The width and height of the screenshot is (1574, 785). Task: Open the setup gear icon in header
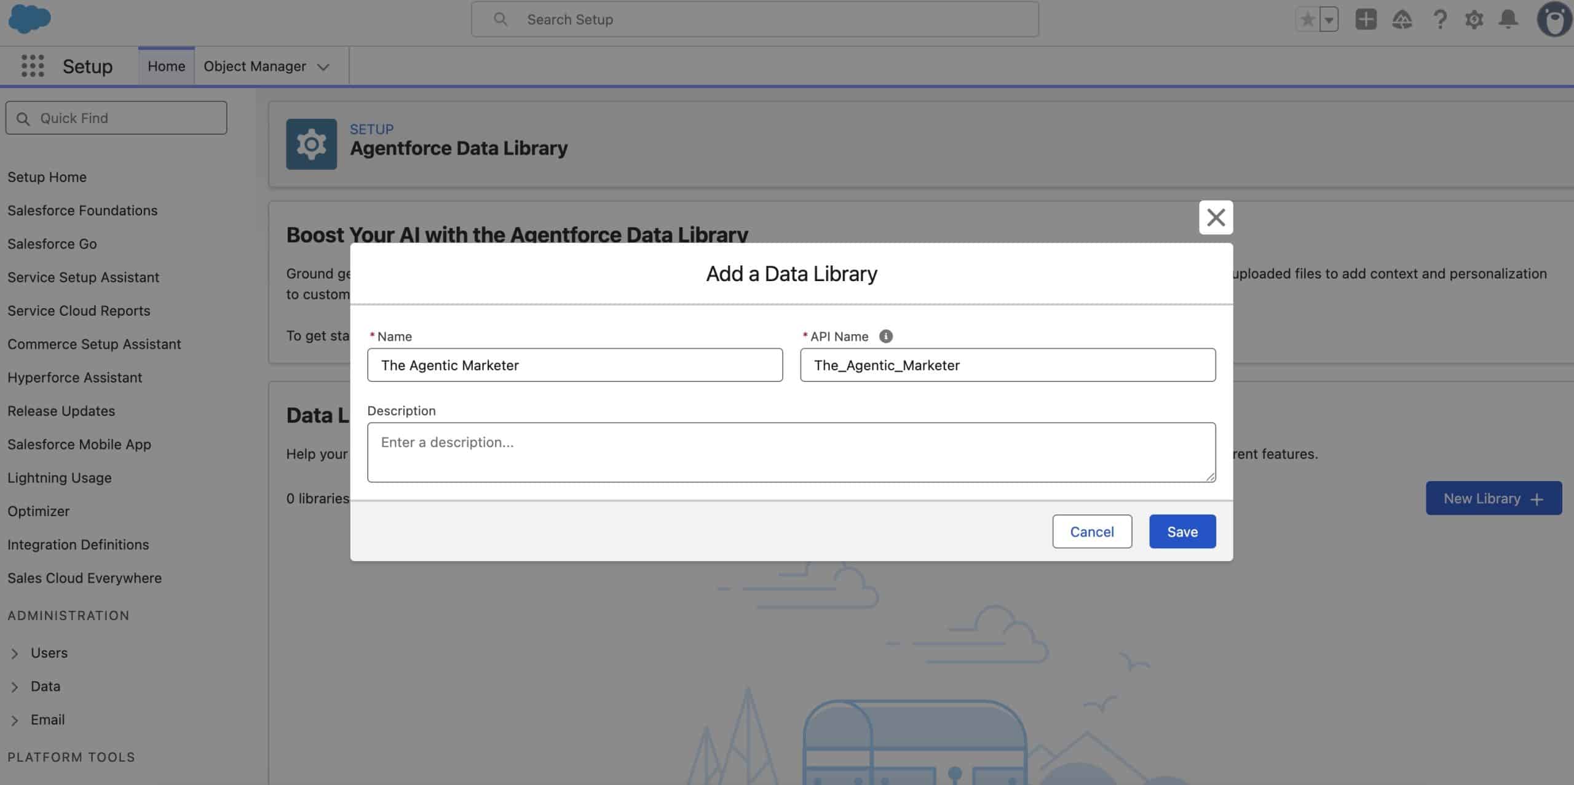[1474, 20]
